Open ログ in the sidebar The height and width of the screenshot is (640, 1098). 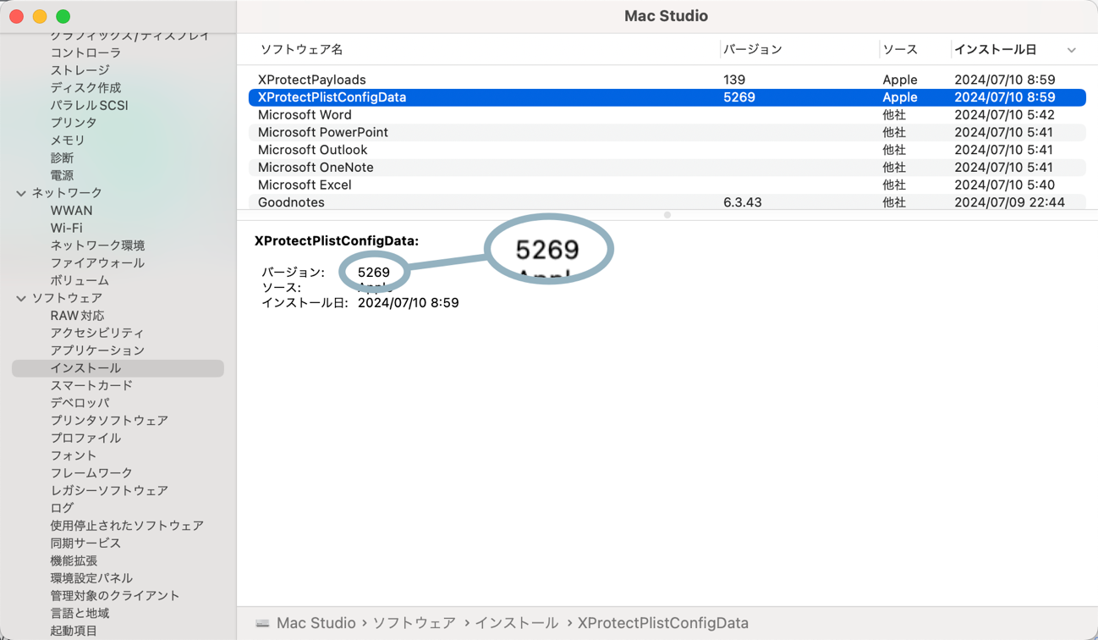[x=62, y=509]
